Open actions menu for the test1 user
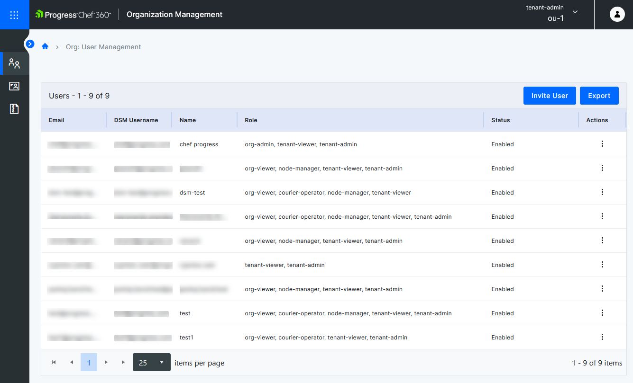 (602, 337)
